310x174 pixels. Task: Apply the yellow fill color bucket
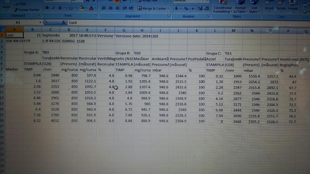tap(82, 8)
